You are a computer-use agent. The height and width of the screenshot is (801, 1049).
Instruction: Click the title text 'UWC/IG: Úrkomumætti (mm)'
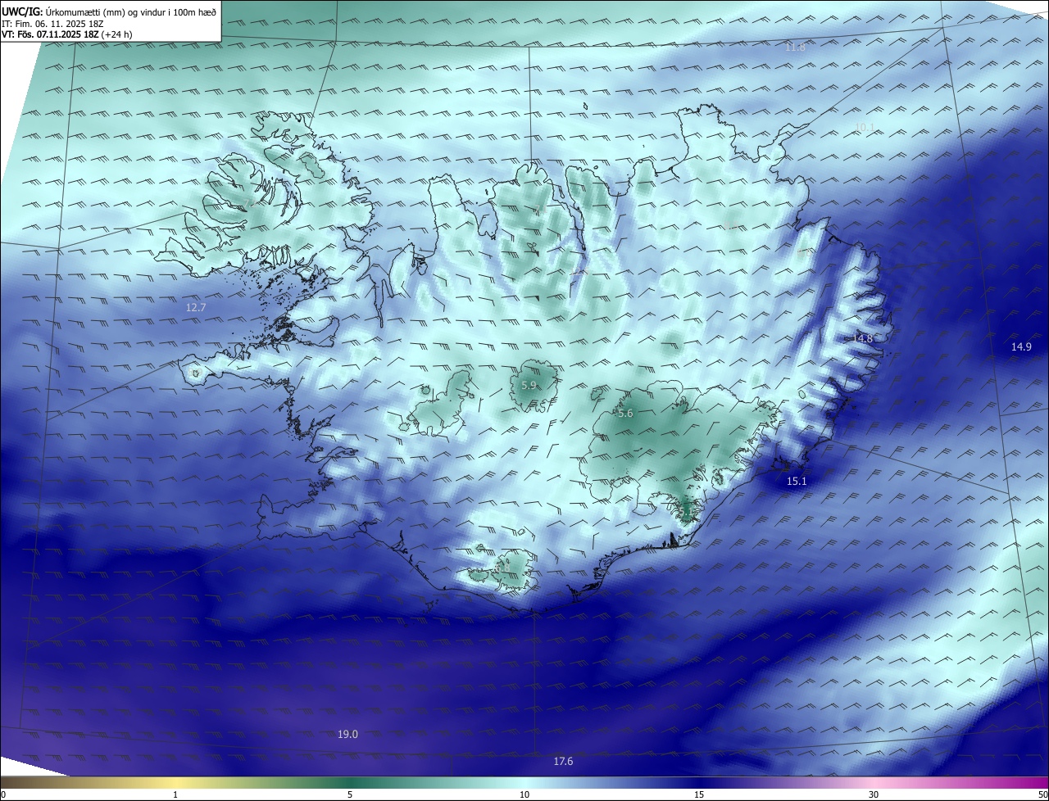tap(63, 11)
